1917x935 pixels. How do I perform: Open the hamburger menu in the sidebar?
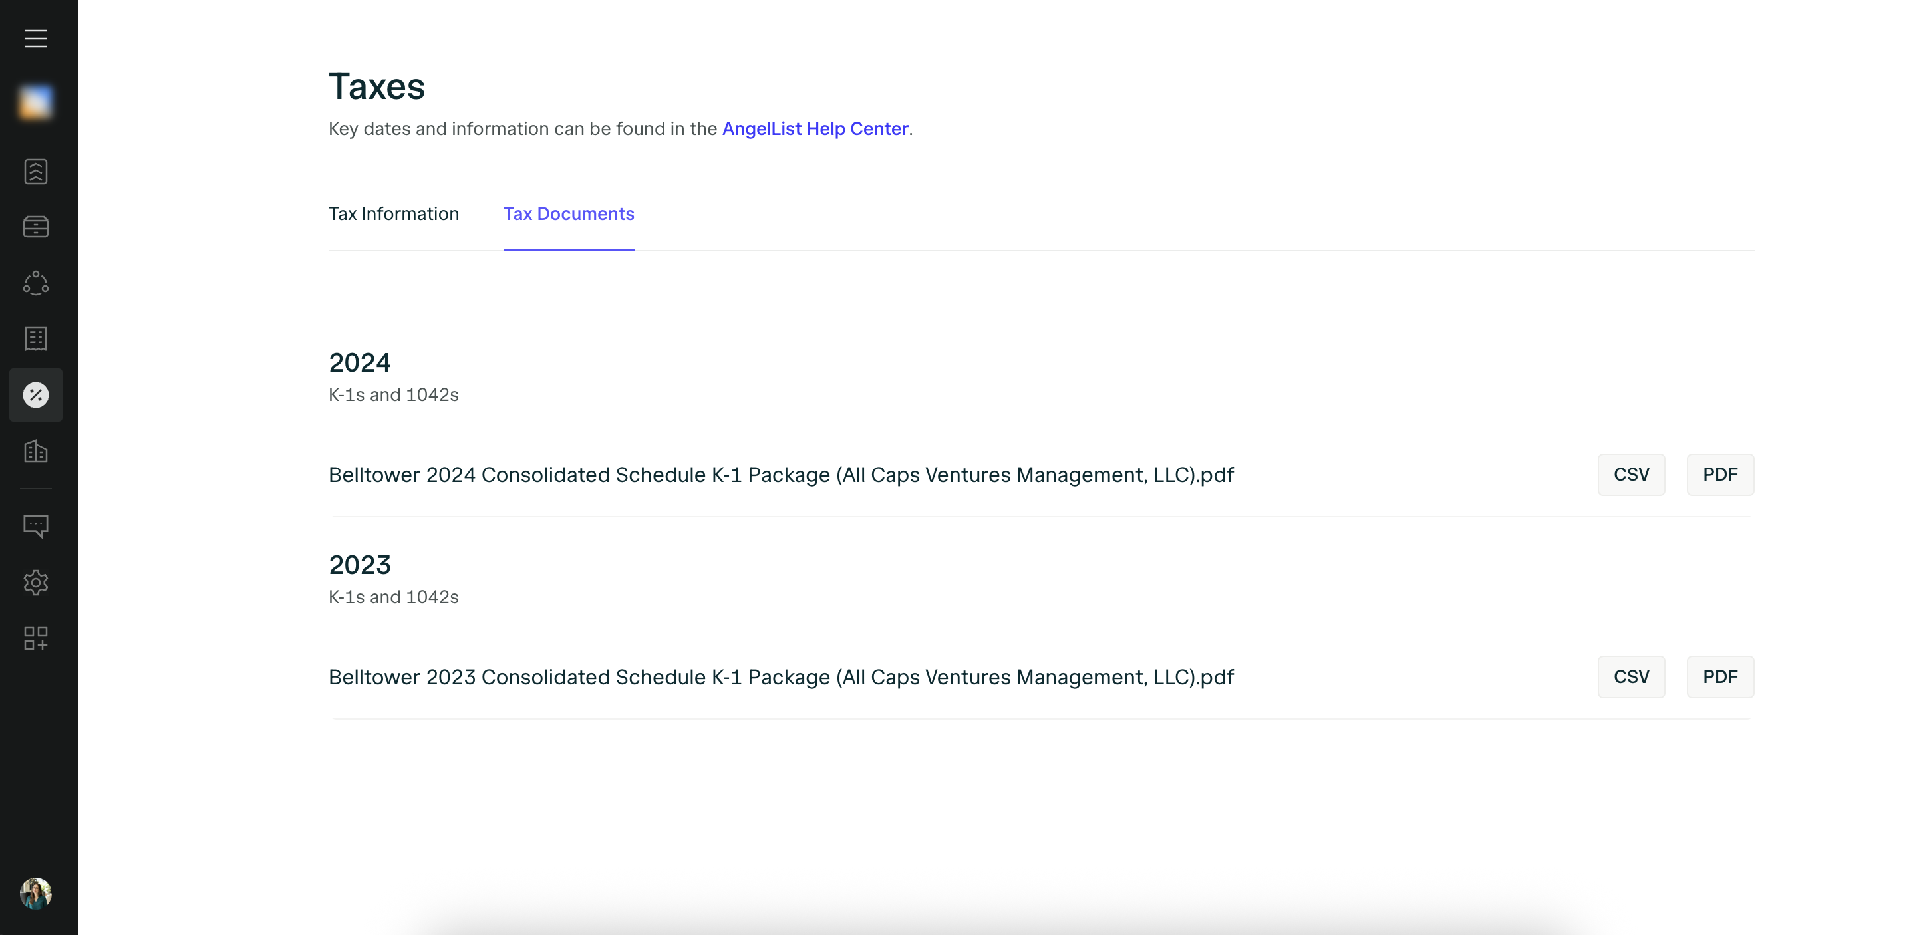click(36, 38)
